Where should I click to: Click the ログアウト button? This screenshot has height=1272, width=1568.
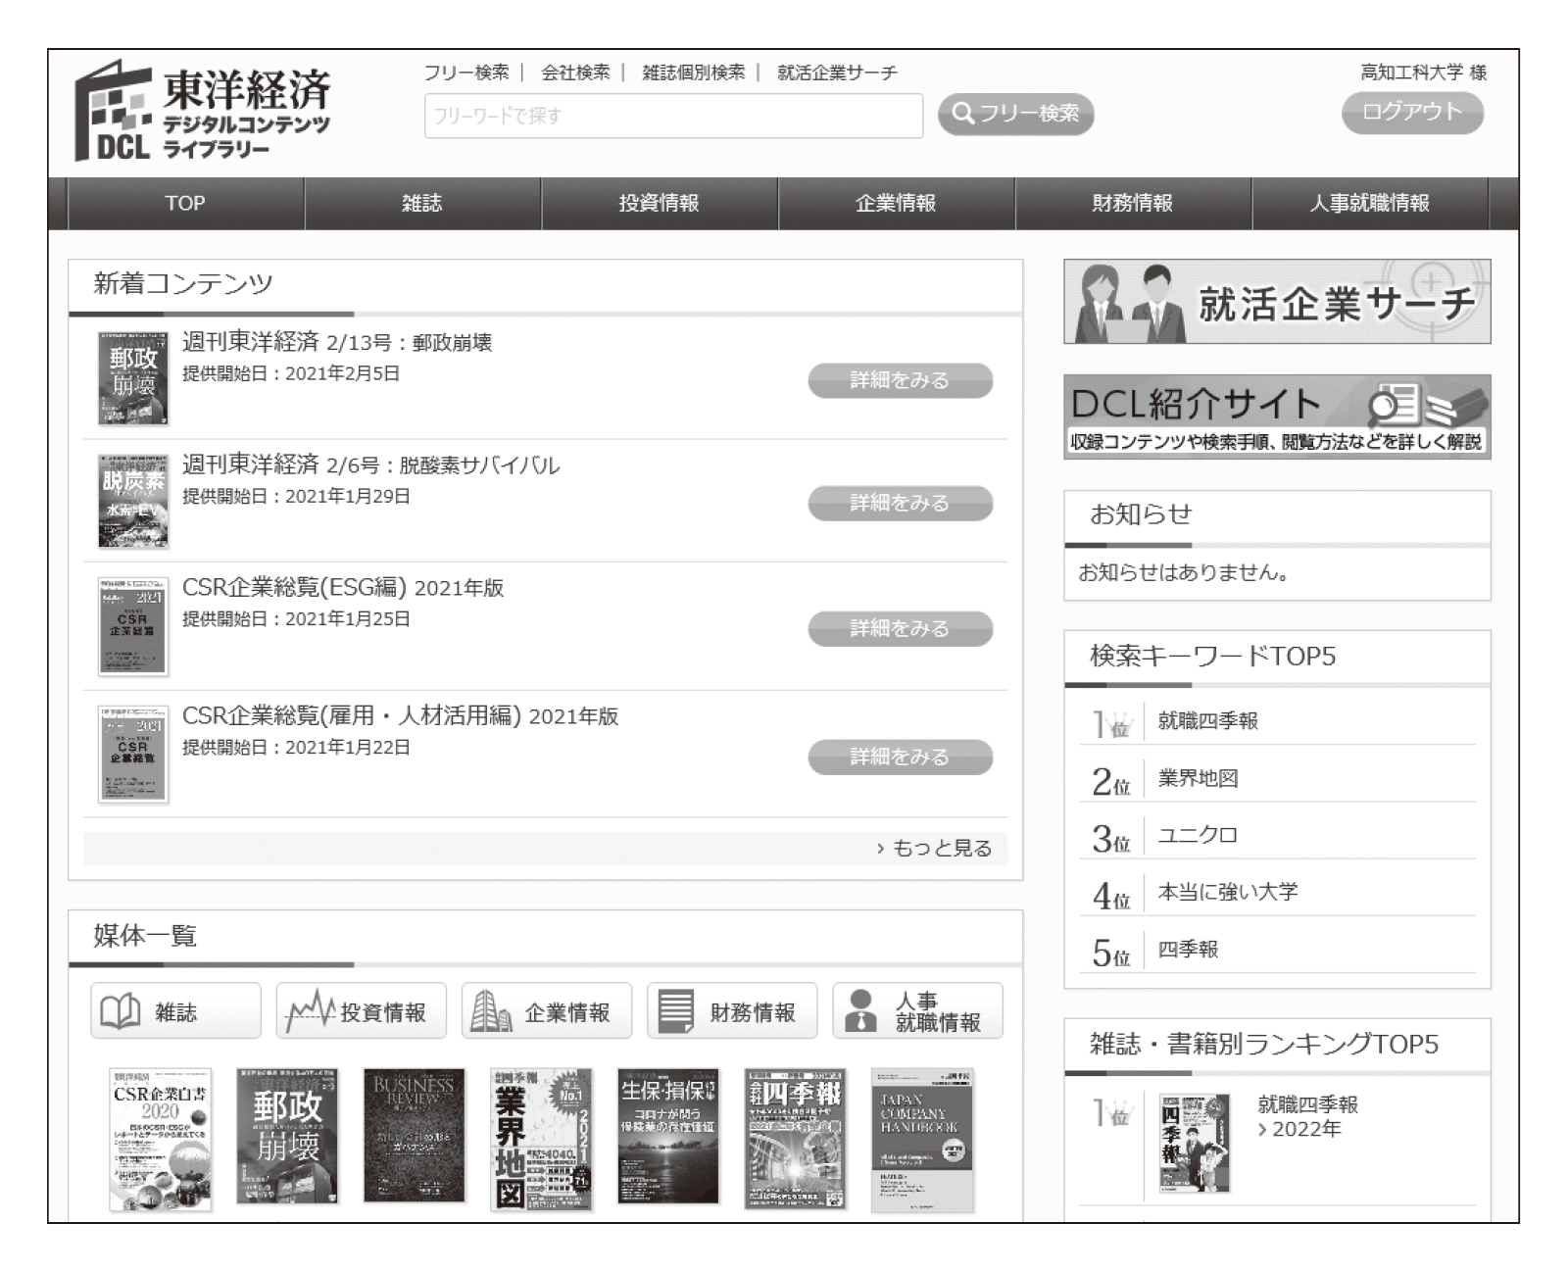(1411, 112)
